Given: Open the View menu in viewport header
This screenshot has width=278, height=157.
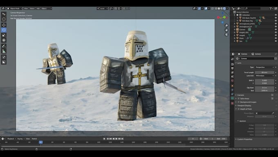Looking at the screenshot, I should point(26,8).
